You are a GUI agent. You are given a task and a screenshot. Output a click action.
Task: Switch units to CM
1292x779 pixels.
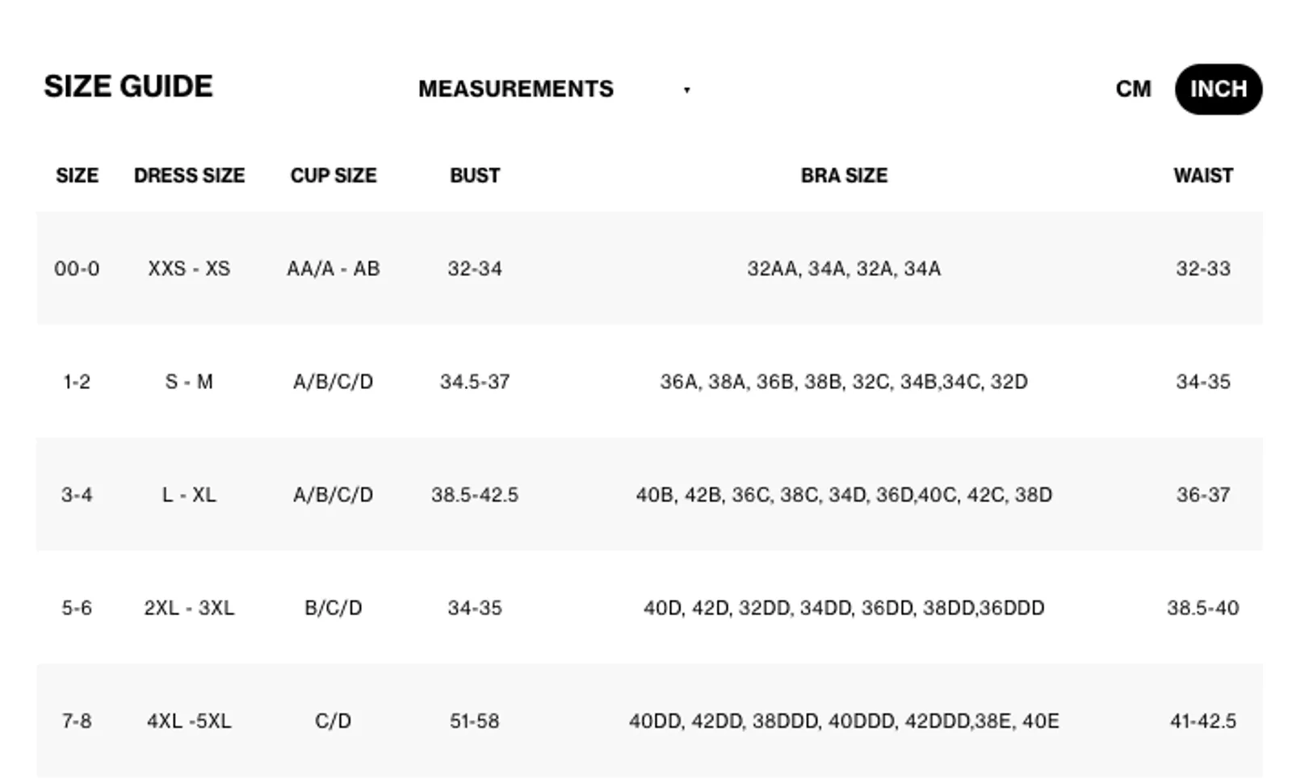1133,89
